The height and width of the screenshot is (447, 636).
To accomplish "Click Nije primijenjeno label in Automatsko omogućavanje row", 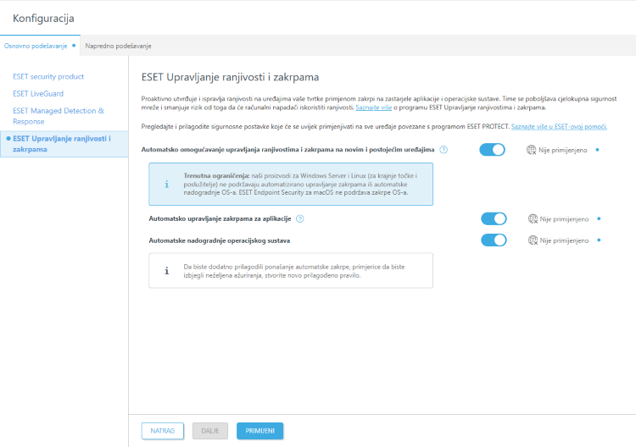I will [x=562, y=150].
